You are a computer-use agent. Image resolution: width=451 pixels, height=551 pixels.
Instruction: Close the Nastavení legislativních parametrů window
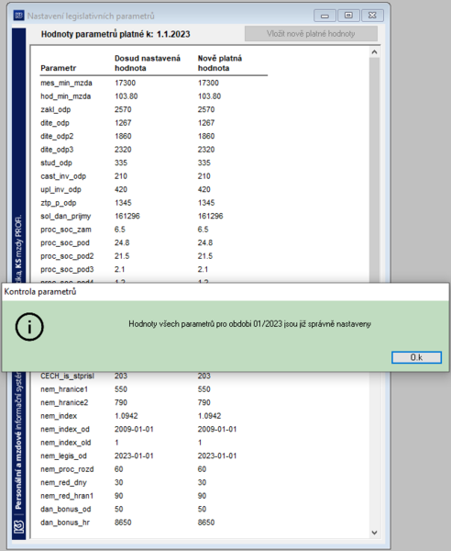click(372, 16)
